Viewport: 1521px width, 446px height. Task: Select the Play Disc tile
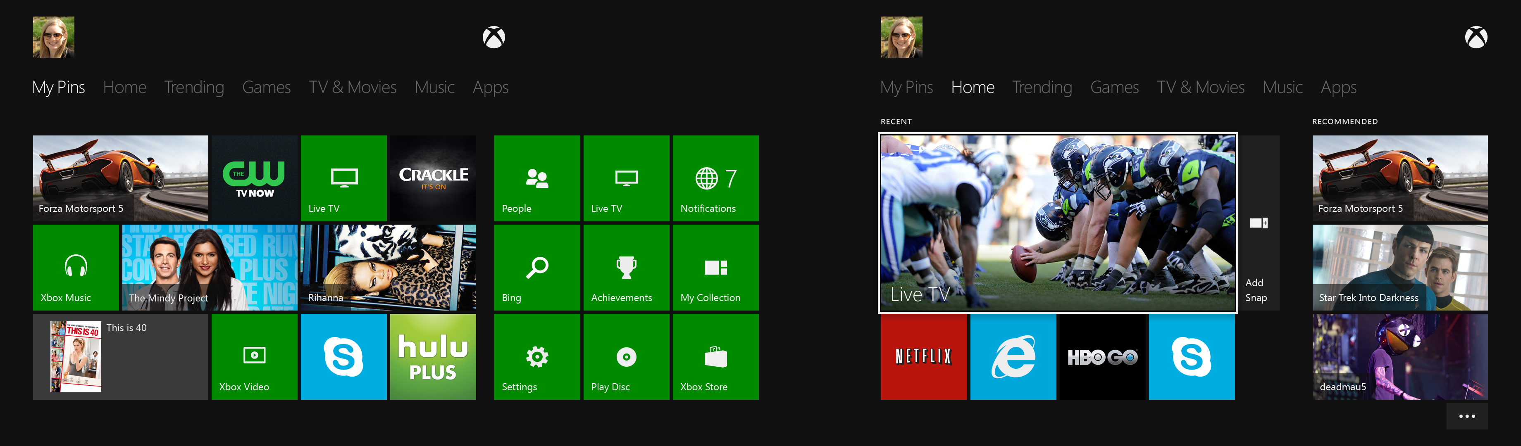626,356
